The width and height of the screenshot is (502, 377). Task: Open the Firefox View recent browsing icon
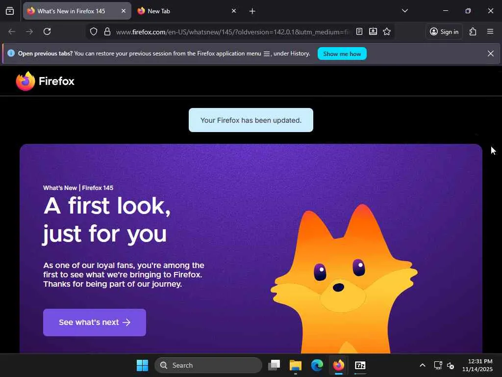point(10,11)
